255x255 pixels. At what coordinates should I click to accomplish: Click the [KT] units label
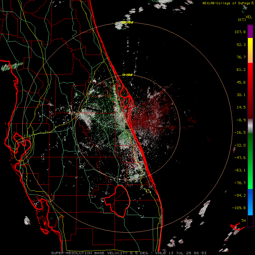tap(242, 20)
